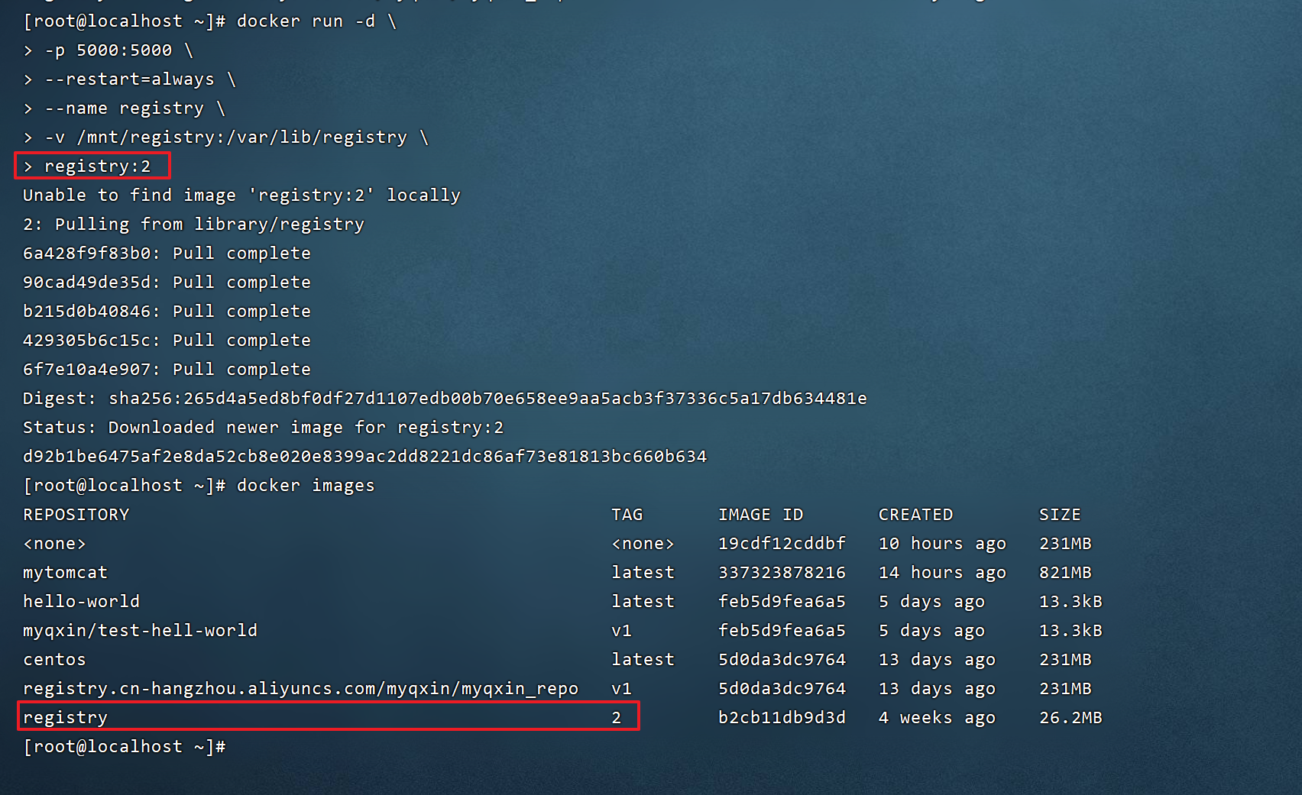This screenshot has width=1302, height=795.
Task: Click layer line '429305b6c15c: Pull complete'
Action: [x=167, y=341]
